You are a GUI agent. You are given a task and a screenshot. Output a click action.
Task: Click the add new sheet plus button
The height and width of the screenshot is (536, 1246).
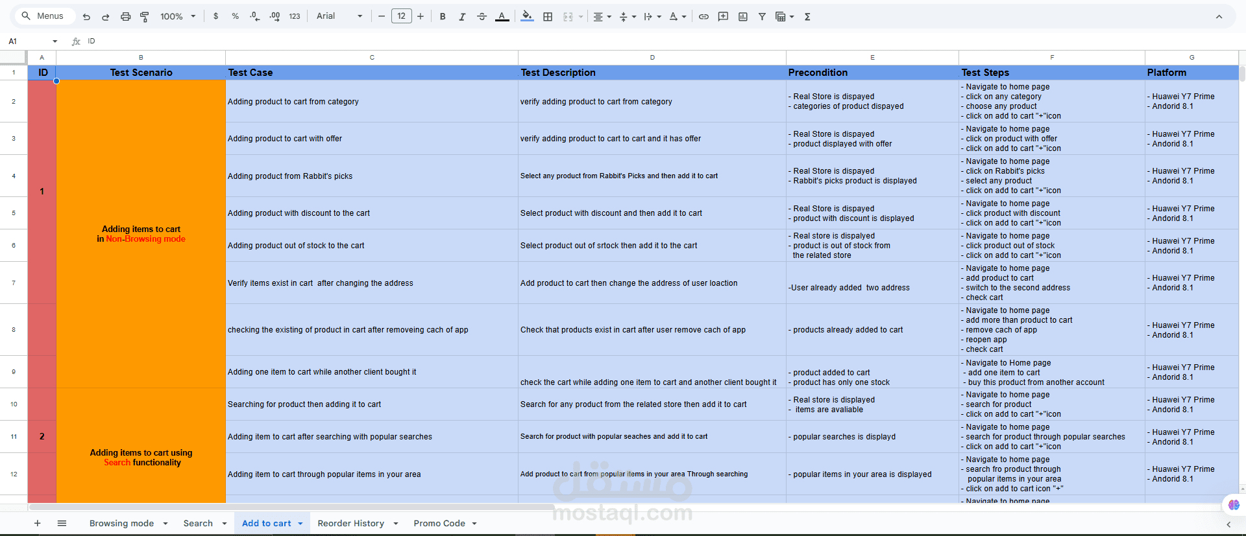(38, 524)
